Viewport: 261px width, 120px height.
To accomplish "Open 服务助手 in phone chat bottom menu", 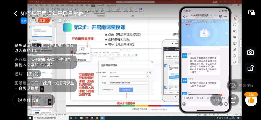I will pos(188,98).
